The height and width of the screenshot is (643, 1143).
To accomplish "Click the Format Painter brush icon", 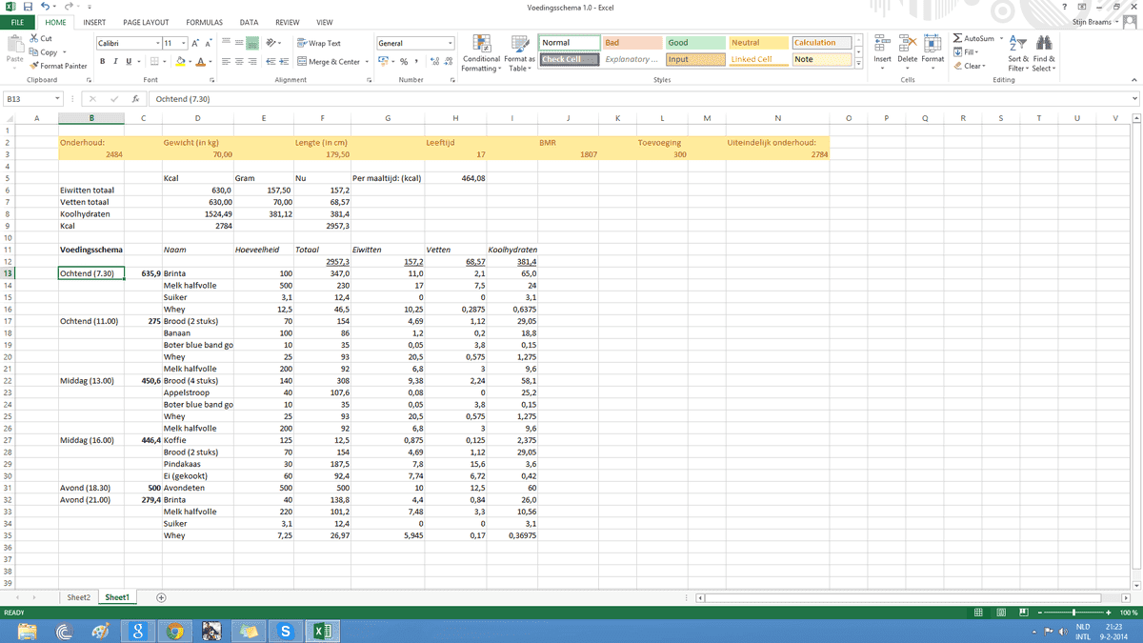I will [x=34, y=66].
